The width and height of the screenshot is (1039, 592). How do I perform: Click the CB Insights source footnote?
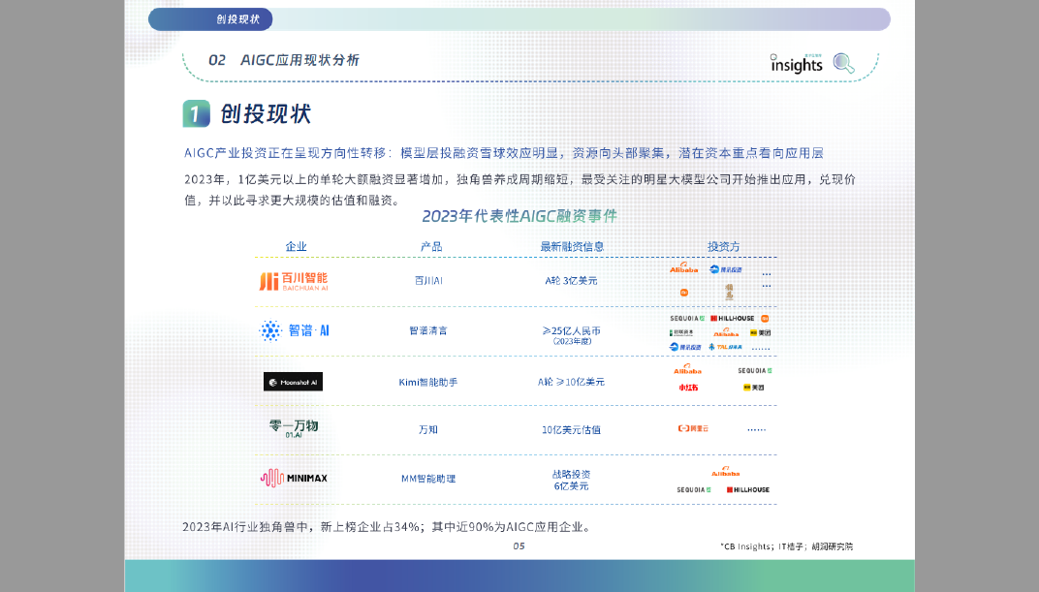[x=787, y=546]
